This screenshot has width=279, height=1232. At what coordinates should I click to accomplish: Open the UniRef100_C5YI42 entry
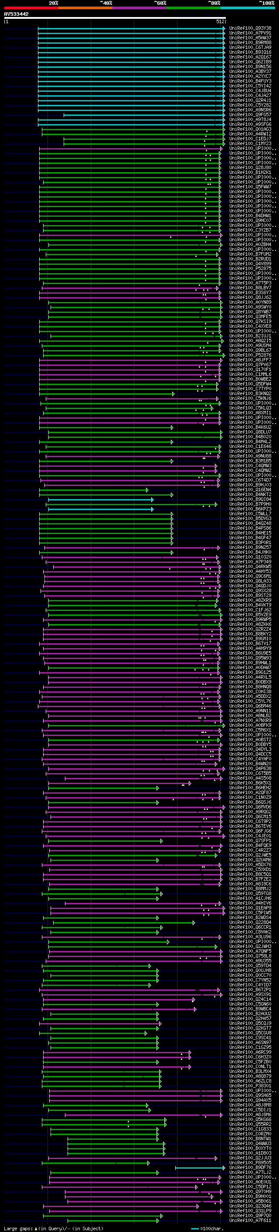tap(250, 86)
